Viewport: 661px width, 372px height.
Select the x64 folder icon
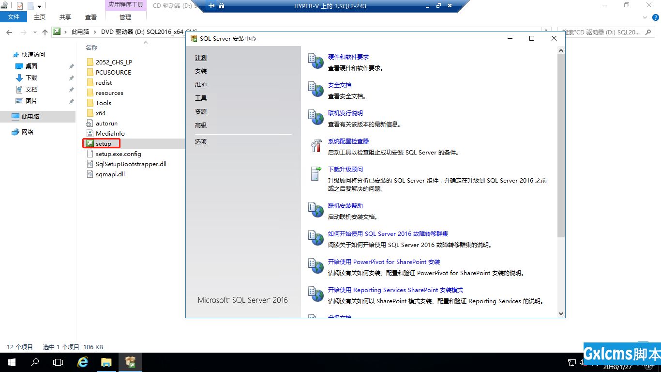tap(90, 113)
